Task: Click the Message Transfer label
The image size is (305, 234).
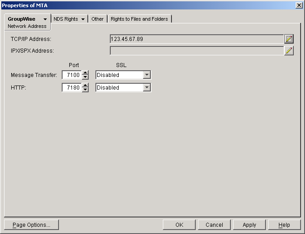Action: (x=34, y=75)
